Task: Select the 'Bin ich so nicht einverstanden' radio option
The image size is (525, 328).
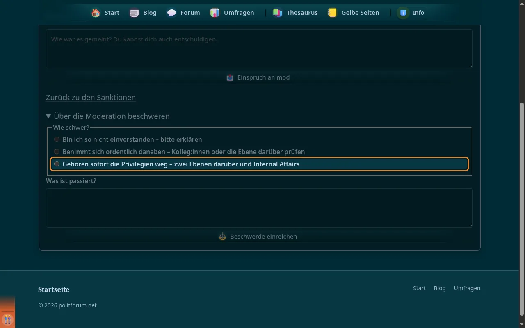Action: click(57, 139)
